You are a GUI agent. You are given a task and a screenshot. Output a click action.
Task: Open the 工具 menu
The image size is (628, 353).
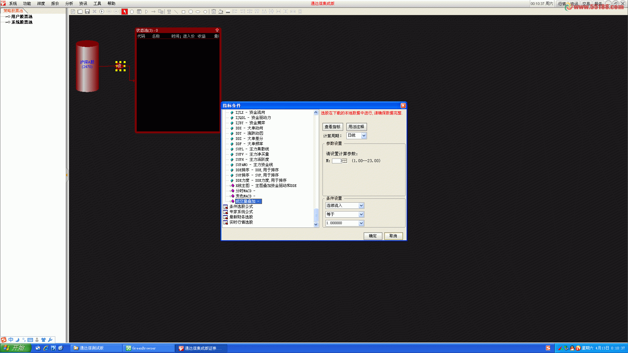[x=97, y=4]
